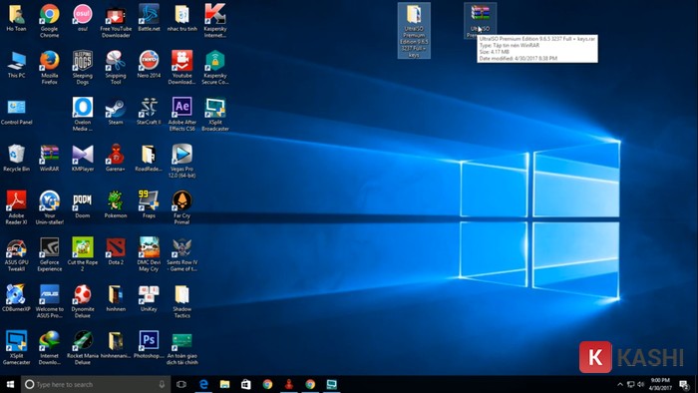The width and height of the screenshot is (698, 393).
Task: Select Your Uninstaller! desktop icon
Action: [50, 207]
